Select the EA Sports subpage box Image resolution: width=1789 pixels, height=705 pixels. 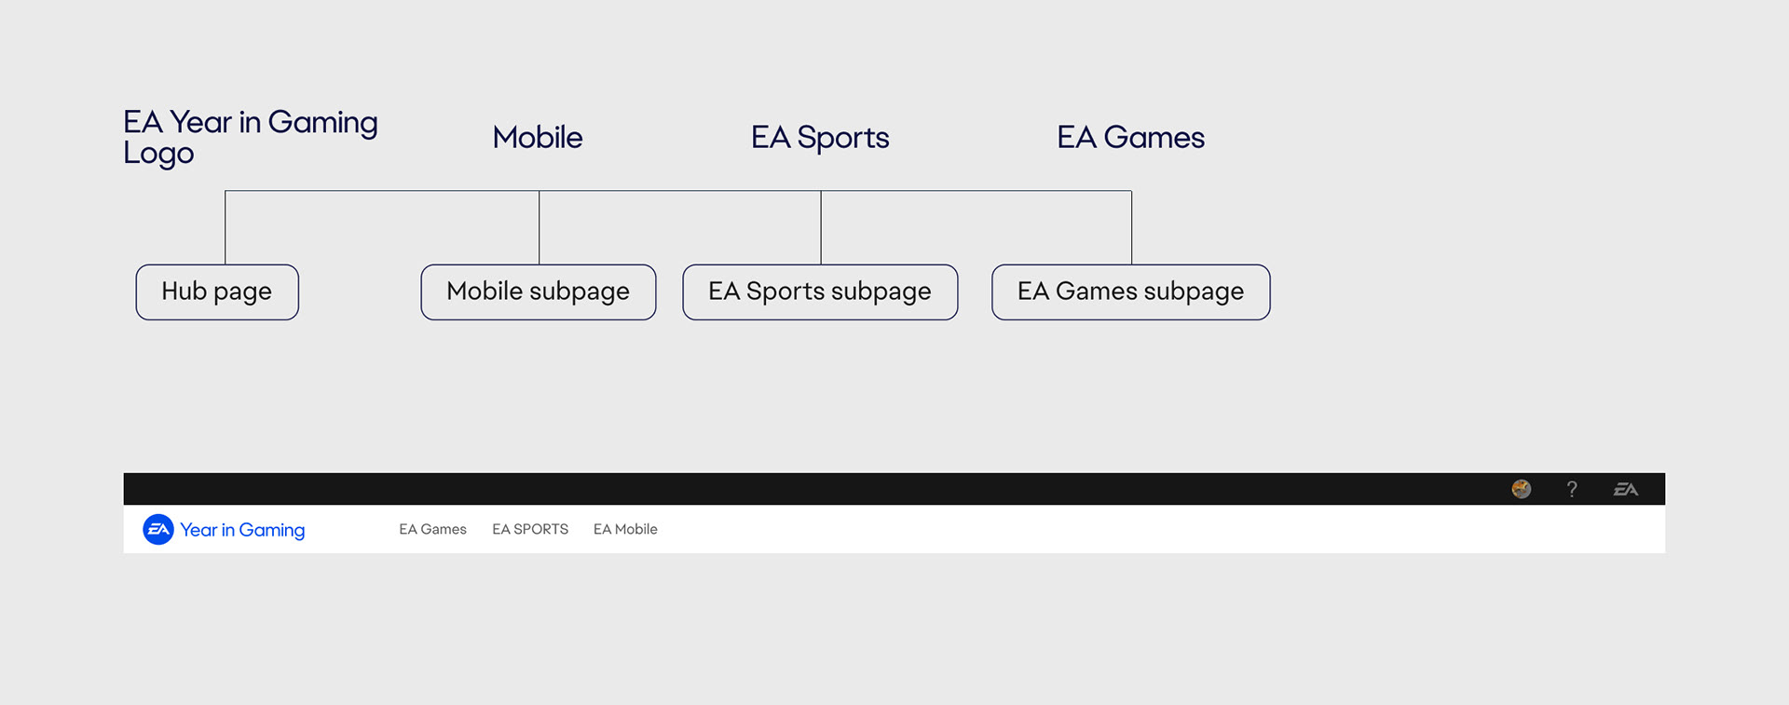[820, 292]
